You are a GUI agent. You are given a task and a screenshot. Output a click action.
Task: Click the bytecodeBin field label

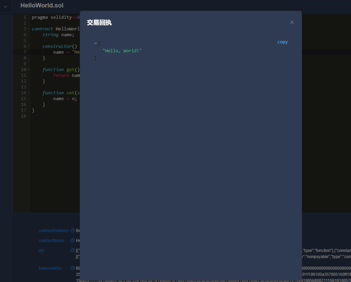coord(50,268)
